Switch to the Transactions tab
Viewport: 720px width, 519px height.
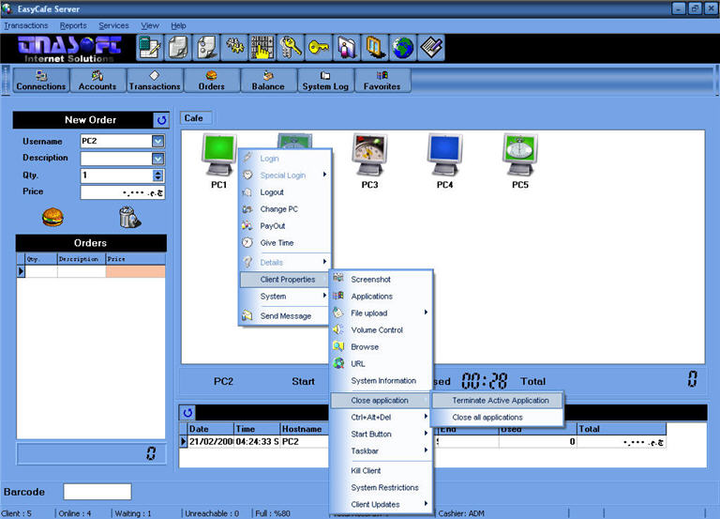click(x=155, y=81)
